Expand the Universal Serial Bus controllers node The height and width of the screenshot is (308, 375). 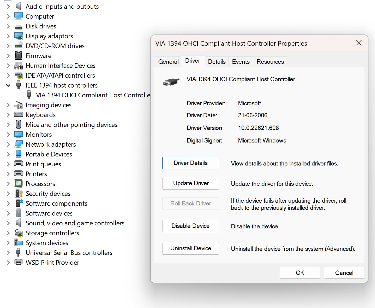(8, 253)
